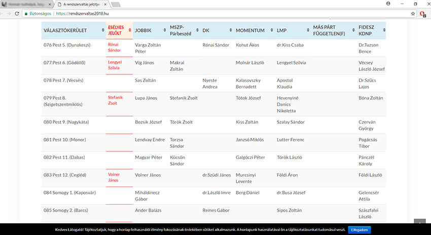Image resolution: width=431 pixels, height=235 pixels.
Task: Sort by FIDESZ KDNP column arrows
Action: click(x=384, y=30)
